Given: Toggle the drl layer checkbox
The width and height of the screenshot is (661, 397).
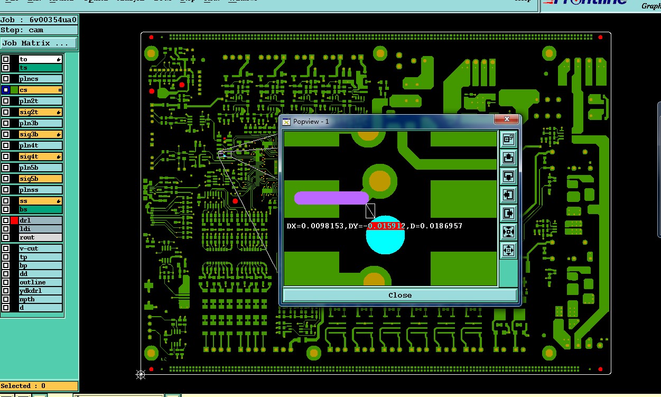Looking at the screenshot, I should coord(6,220).
